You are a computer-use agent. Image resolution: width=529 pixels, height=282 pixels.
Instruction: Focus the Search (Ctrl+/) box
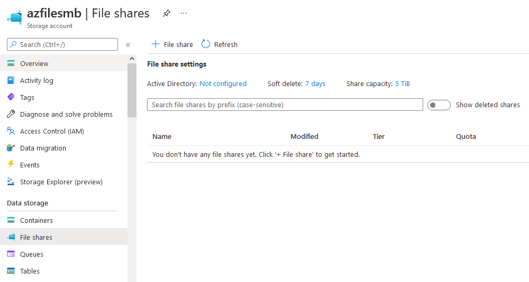click(62, 44)
